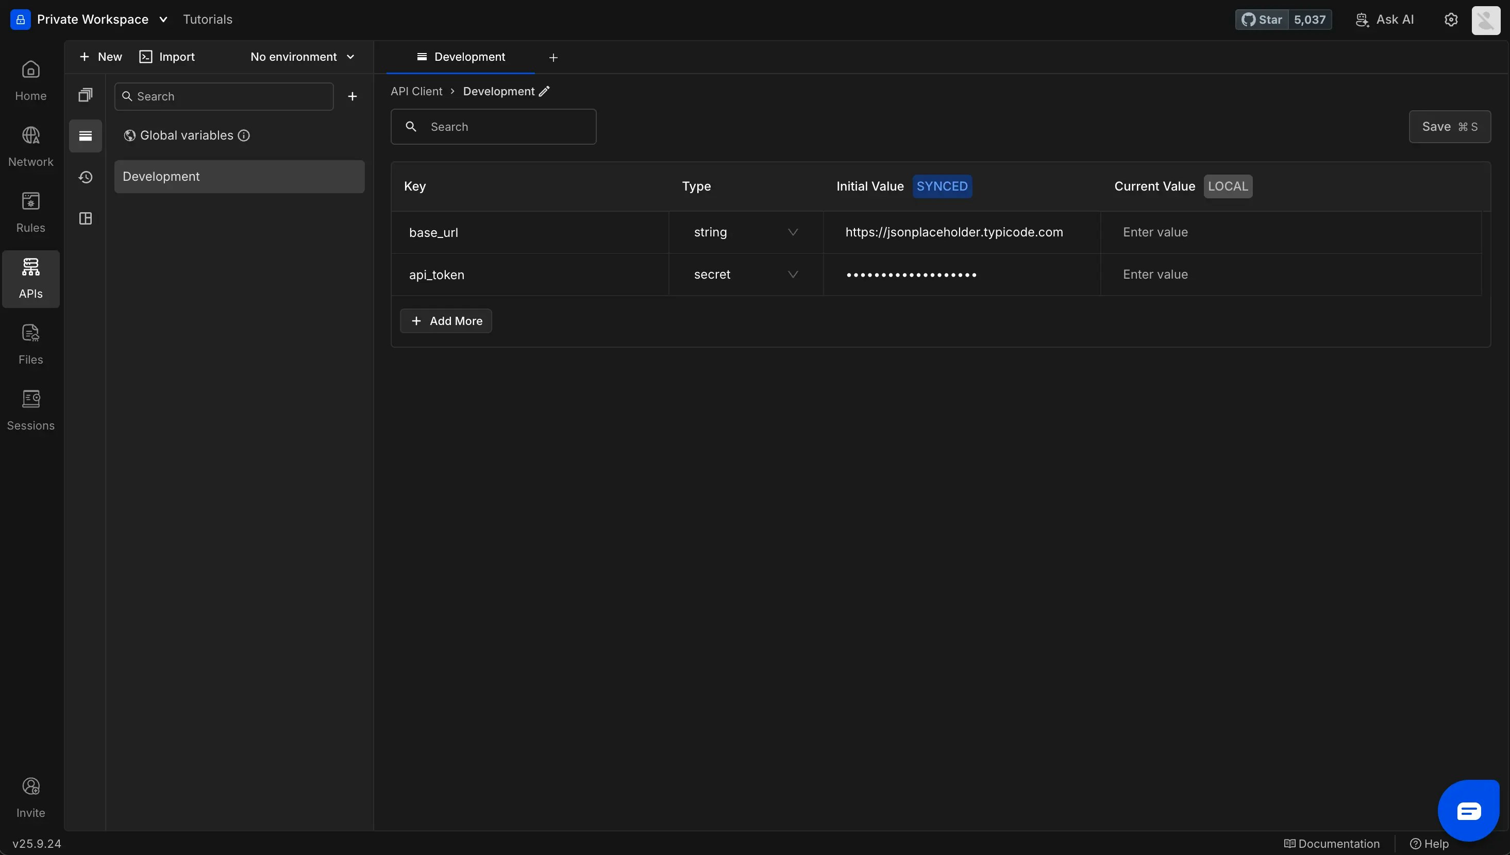This screenshot has height=855, width=1510.
Task: Open the Settings gear icon
Action: tap(1451, 20)
